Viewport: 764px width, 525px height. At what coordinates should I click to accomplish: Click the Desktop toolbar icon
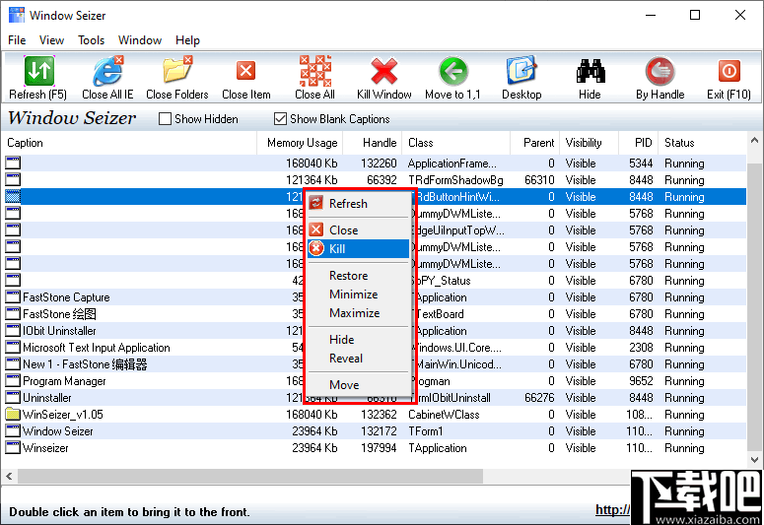521,71
